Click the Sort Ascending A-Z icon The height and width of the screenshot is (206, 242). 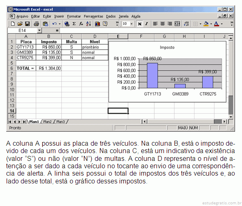pos(88,24)
